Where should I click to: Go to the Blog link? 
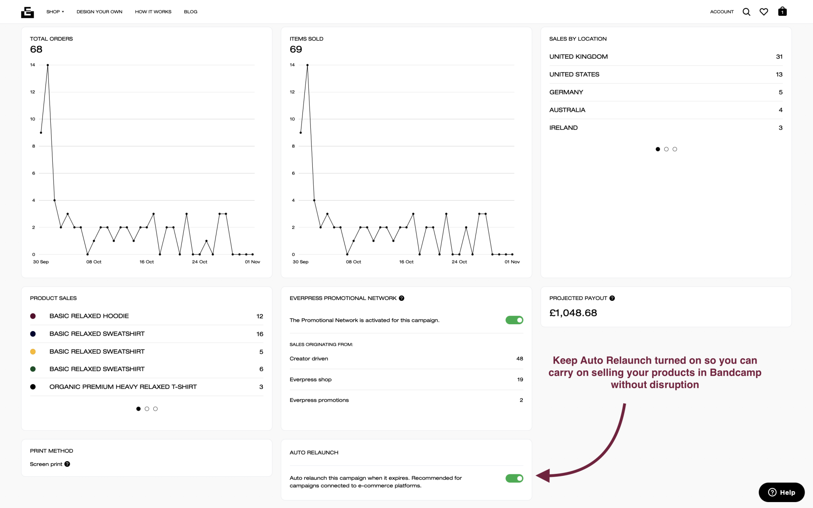191,12
